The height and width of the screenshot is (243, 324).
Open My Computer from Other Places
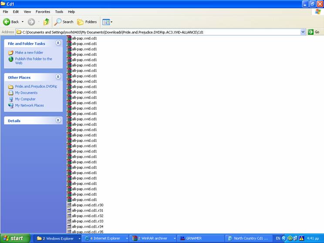pos(25,99)
